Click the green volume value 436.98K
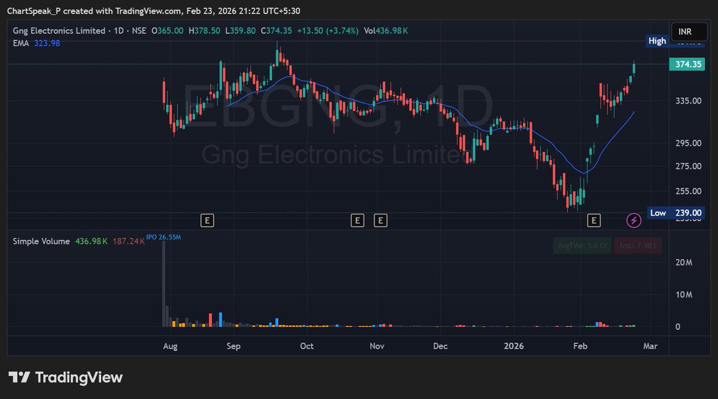Screen dimensions: 718x399 (x=92, y=241)
